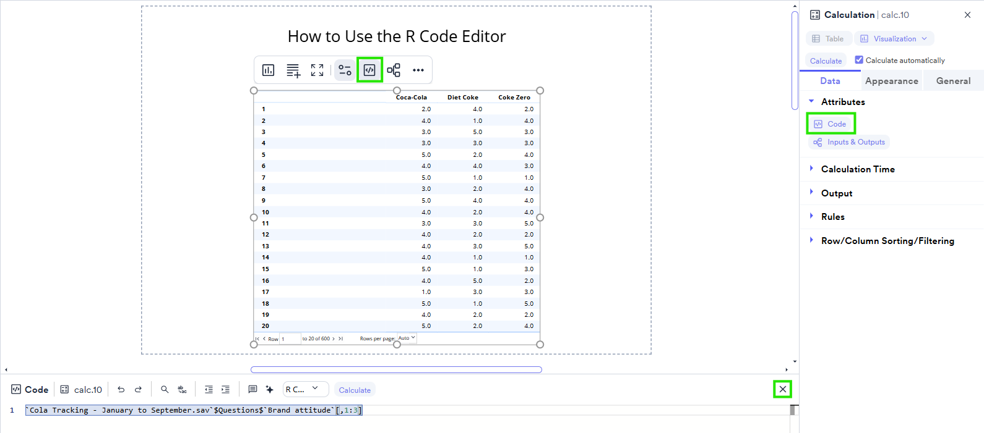This screenshot has width=984, height=433.
Task: Open find and replace in code editor
Action: pyautogui.click(x=182, y=389)
